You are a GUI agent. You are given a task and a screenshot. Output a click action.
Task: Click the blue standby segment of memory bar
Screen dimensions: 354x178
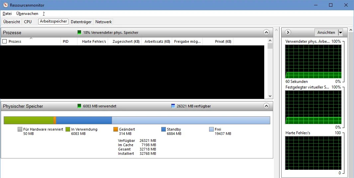(x=84, y=120)
